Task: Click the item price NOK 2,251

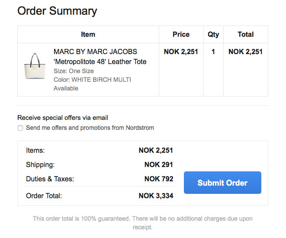Action: click(181, 52)
